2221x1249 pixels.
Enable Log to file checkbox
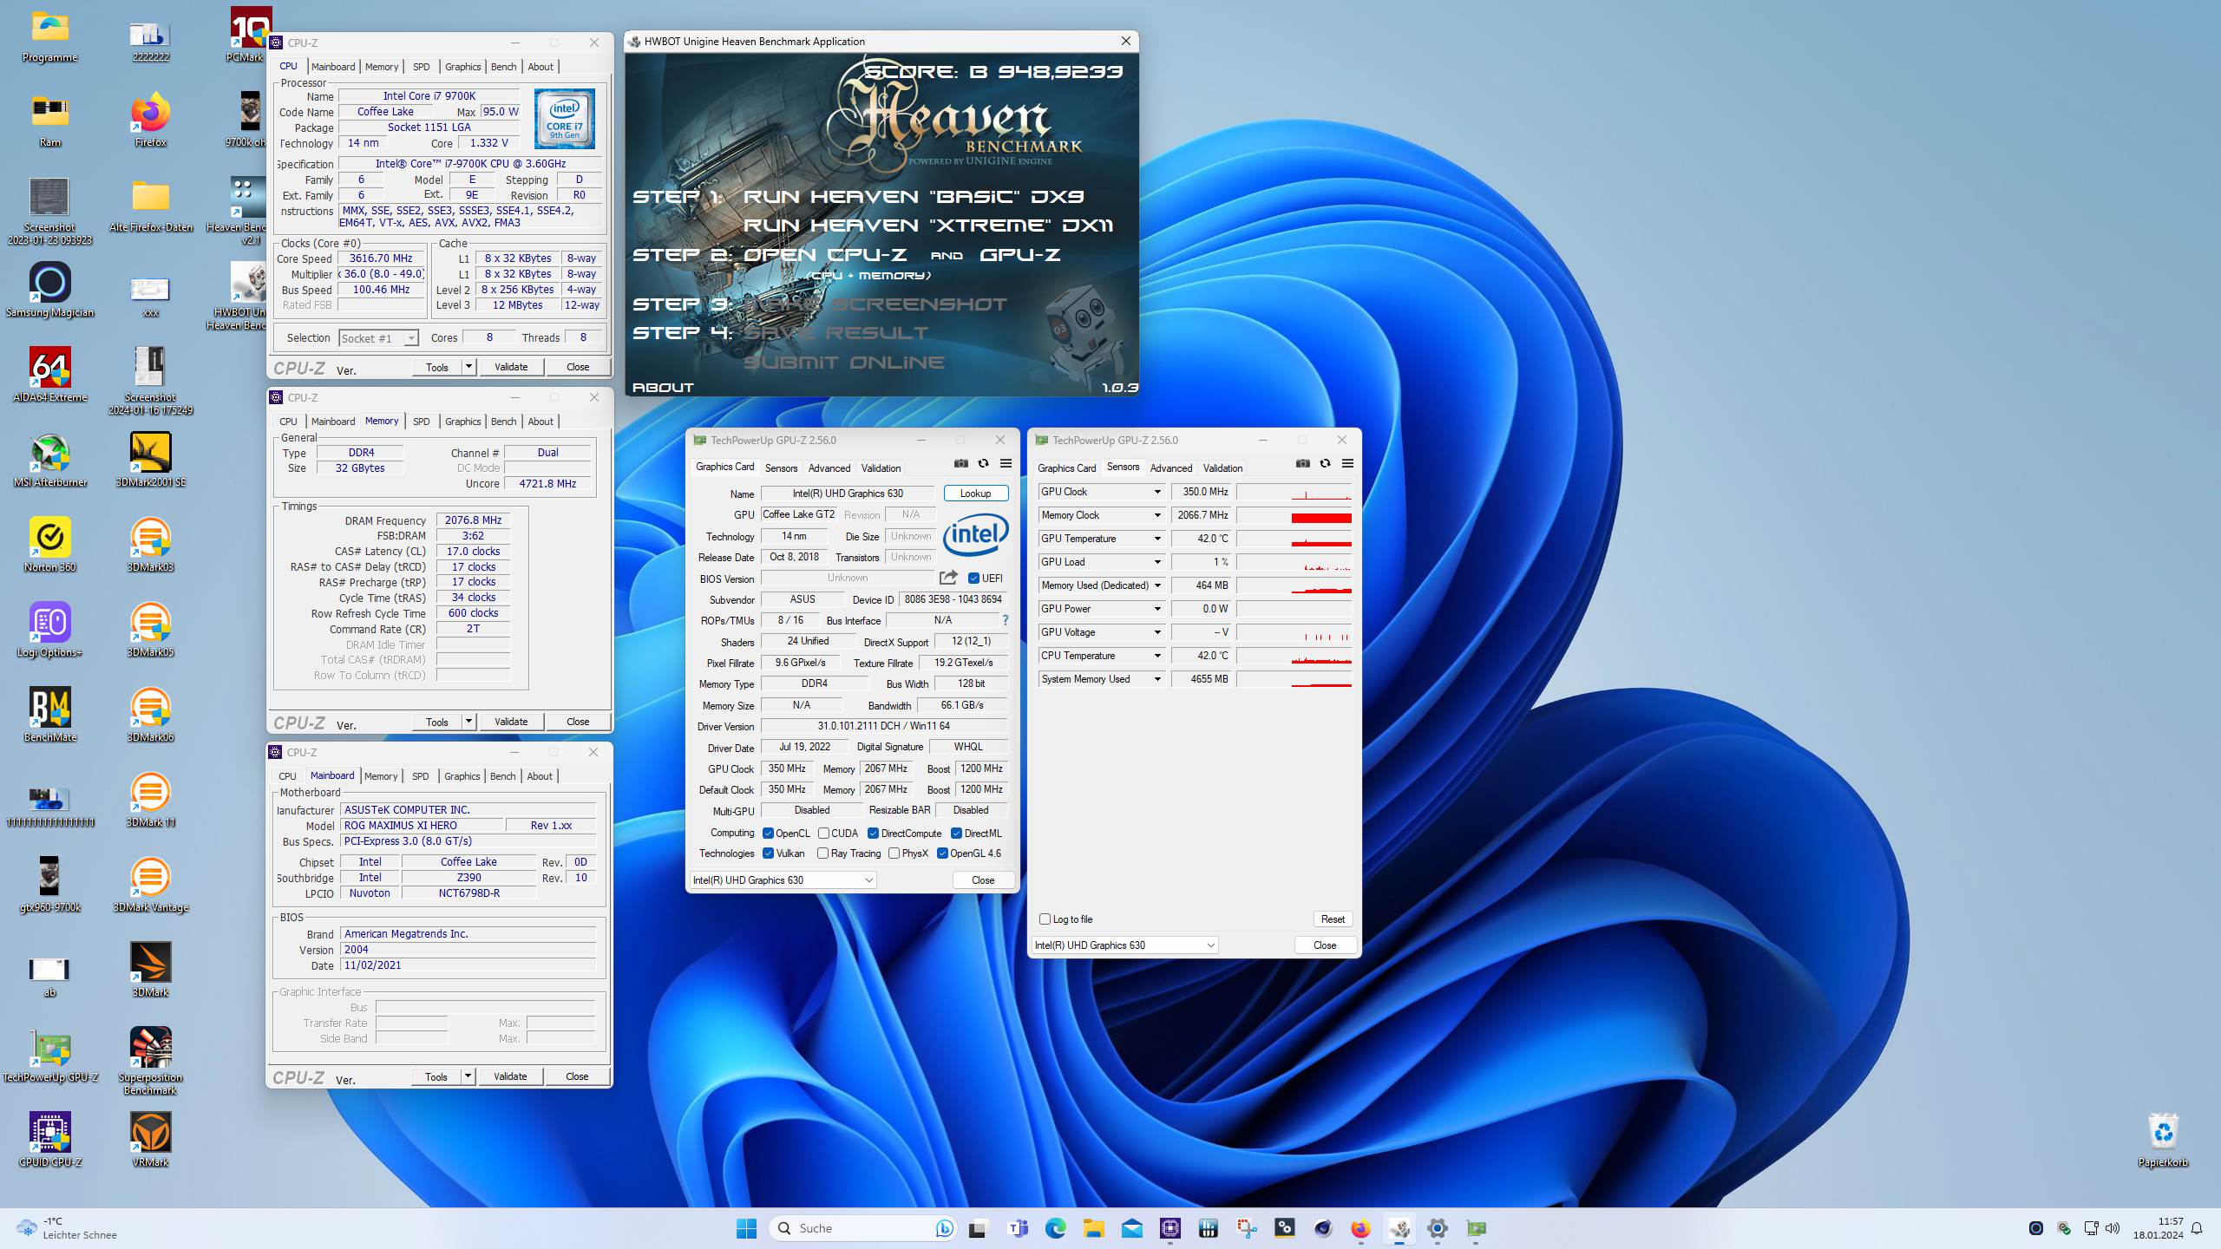tap(1045, 919)
